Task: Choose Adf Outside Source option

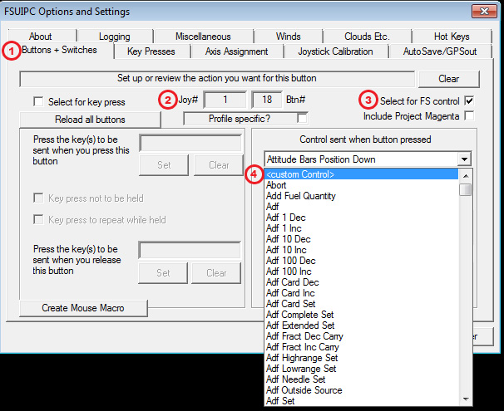Action: pyautogui.click(x=362, y=390)
